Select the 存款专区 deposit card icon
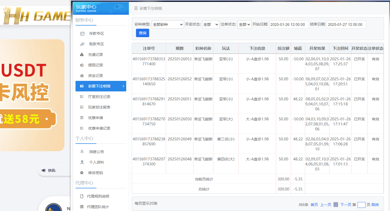 pos(83,33)
